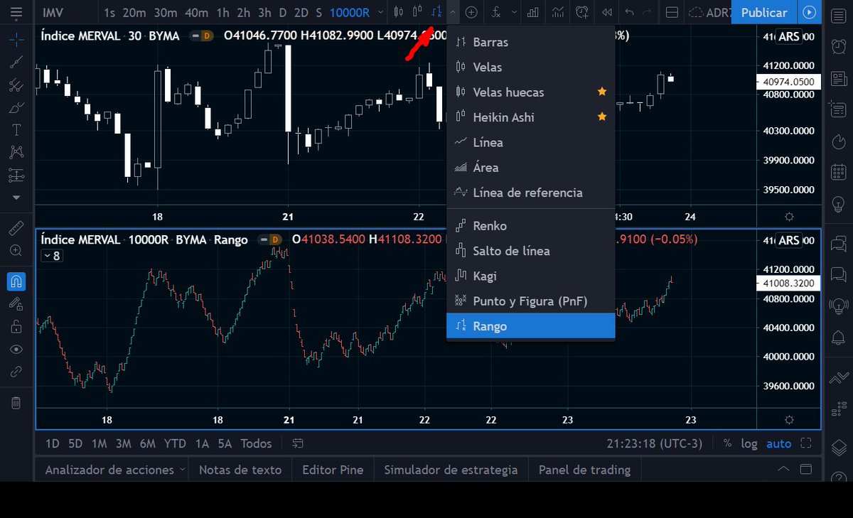This screenshot has height=518, width=853.
Task: Open upper chart price scale settings gear
Action: pyautogui.click(x=789, y=216)
